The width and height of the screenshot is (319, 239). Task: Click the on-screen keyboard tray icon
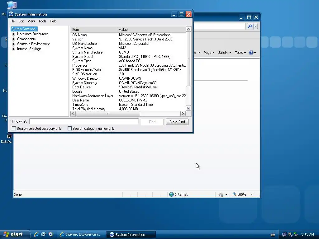273,235
